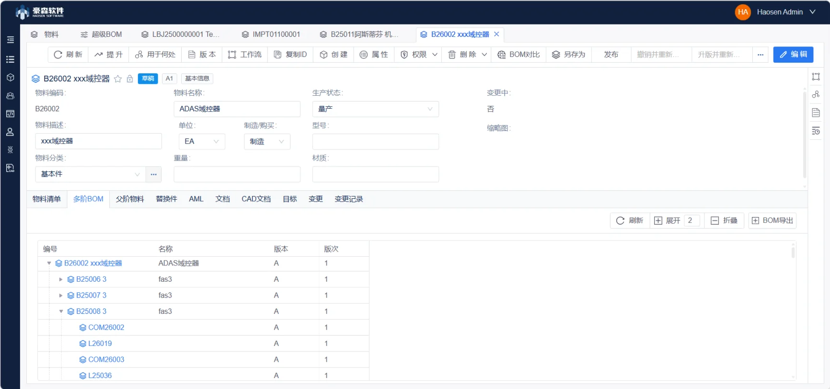830x389 pixels.
Task: Expand the B25006 3 tree node
Action: click(x=61, y=279)
